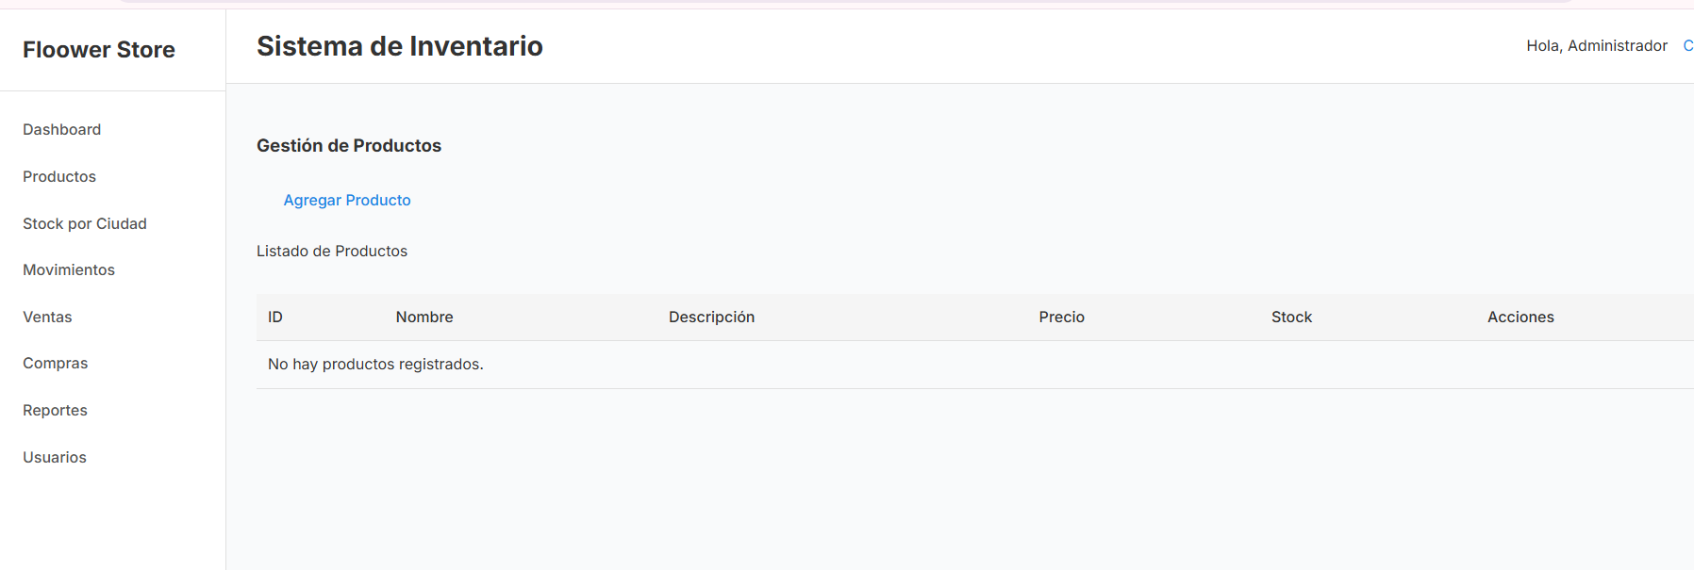1694x570 pixels.
Task: Click the Acciones column header
Action: click(1520, 318)
